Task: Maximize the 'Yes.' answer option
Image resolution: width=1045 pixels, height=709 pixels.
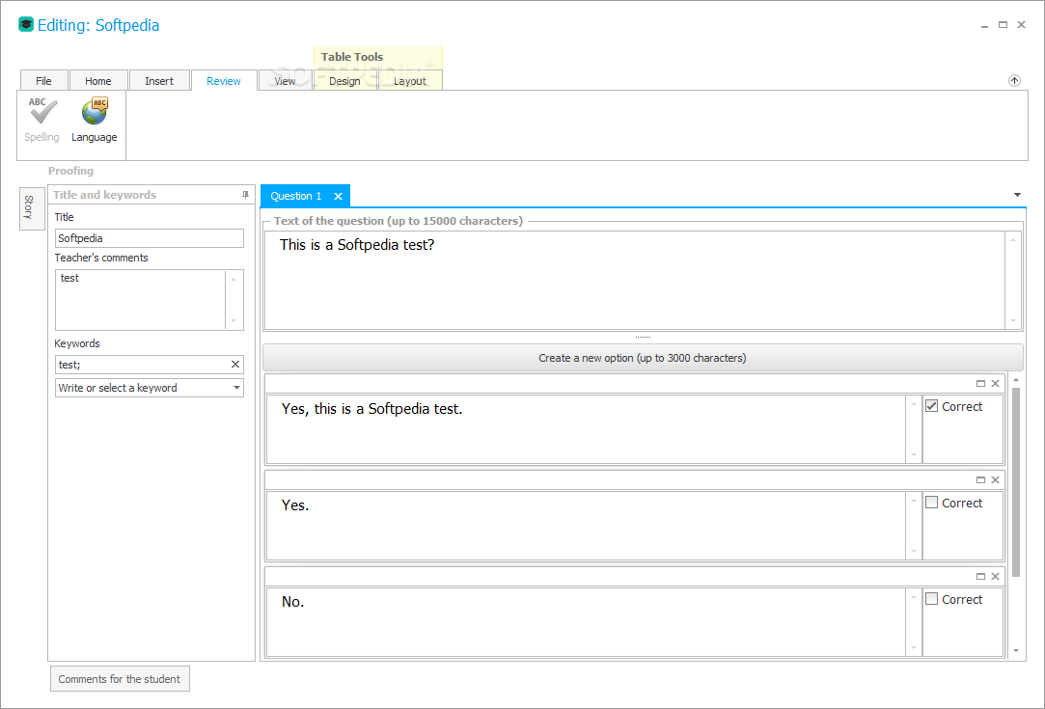Action: [x=980, y=479]
